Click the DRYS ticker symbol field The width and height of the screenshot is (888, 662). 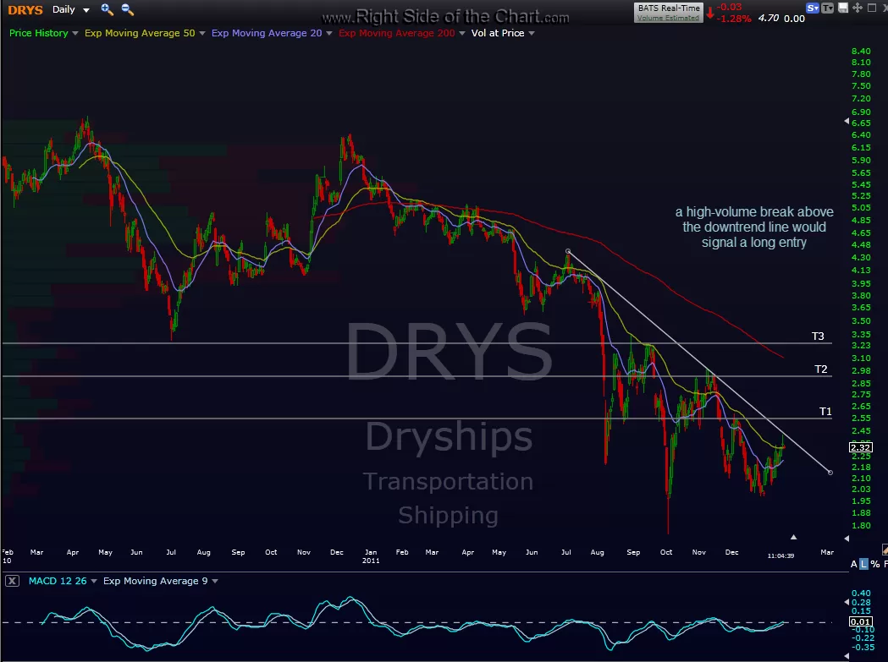[x=25, y=9]
